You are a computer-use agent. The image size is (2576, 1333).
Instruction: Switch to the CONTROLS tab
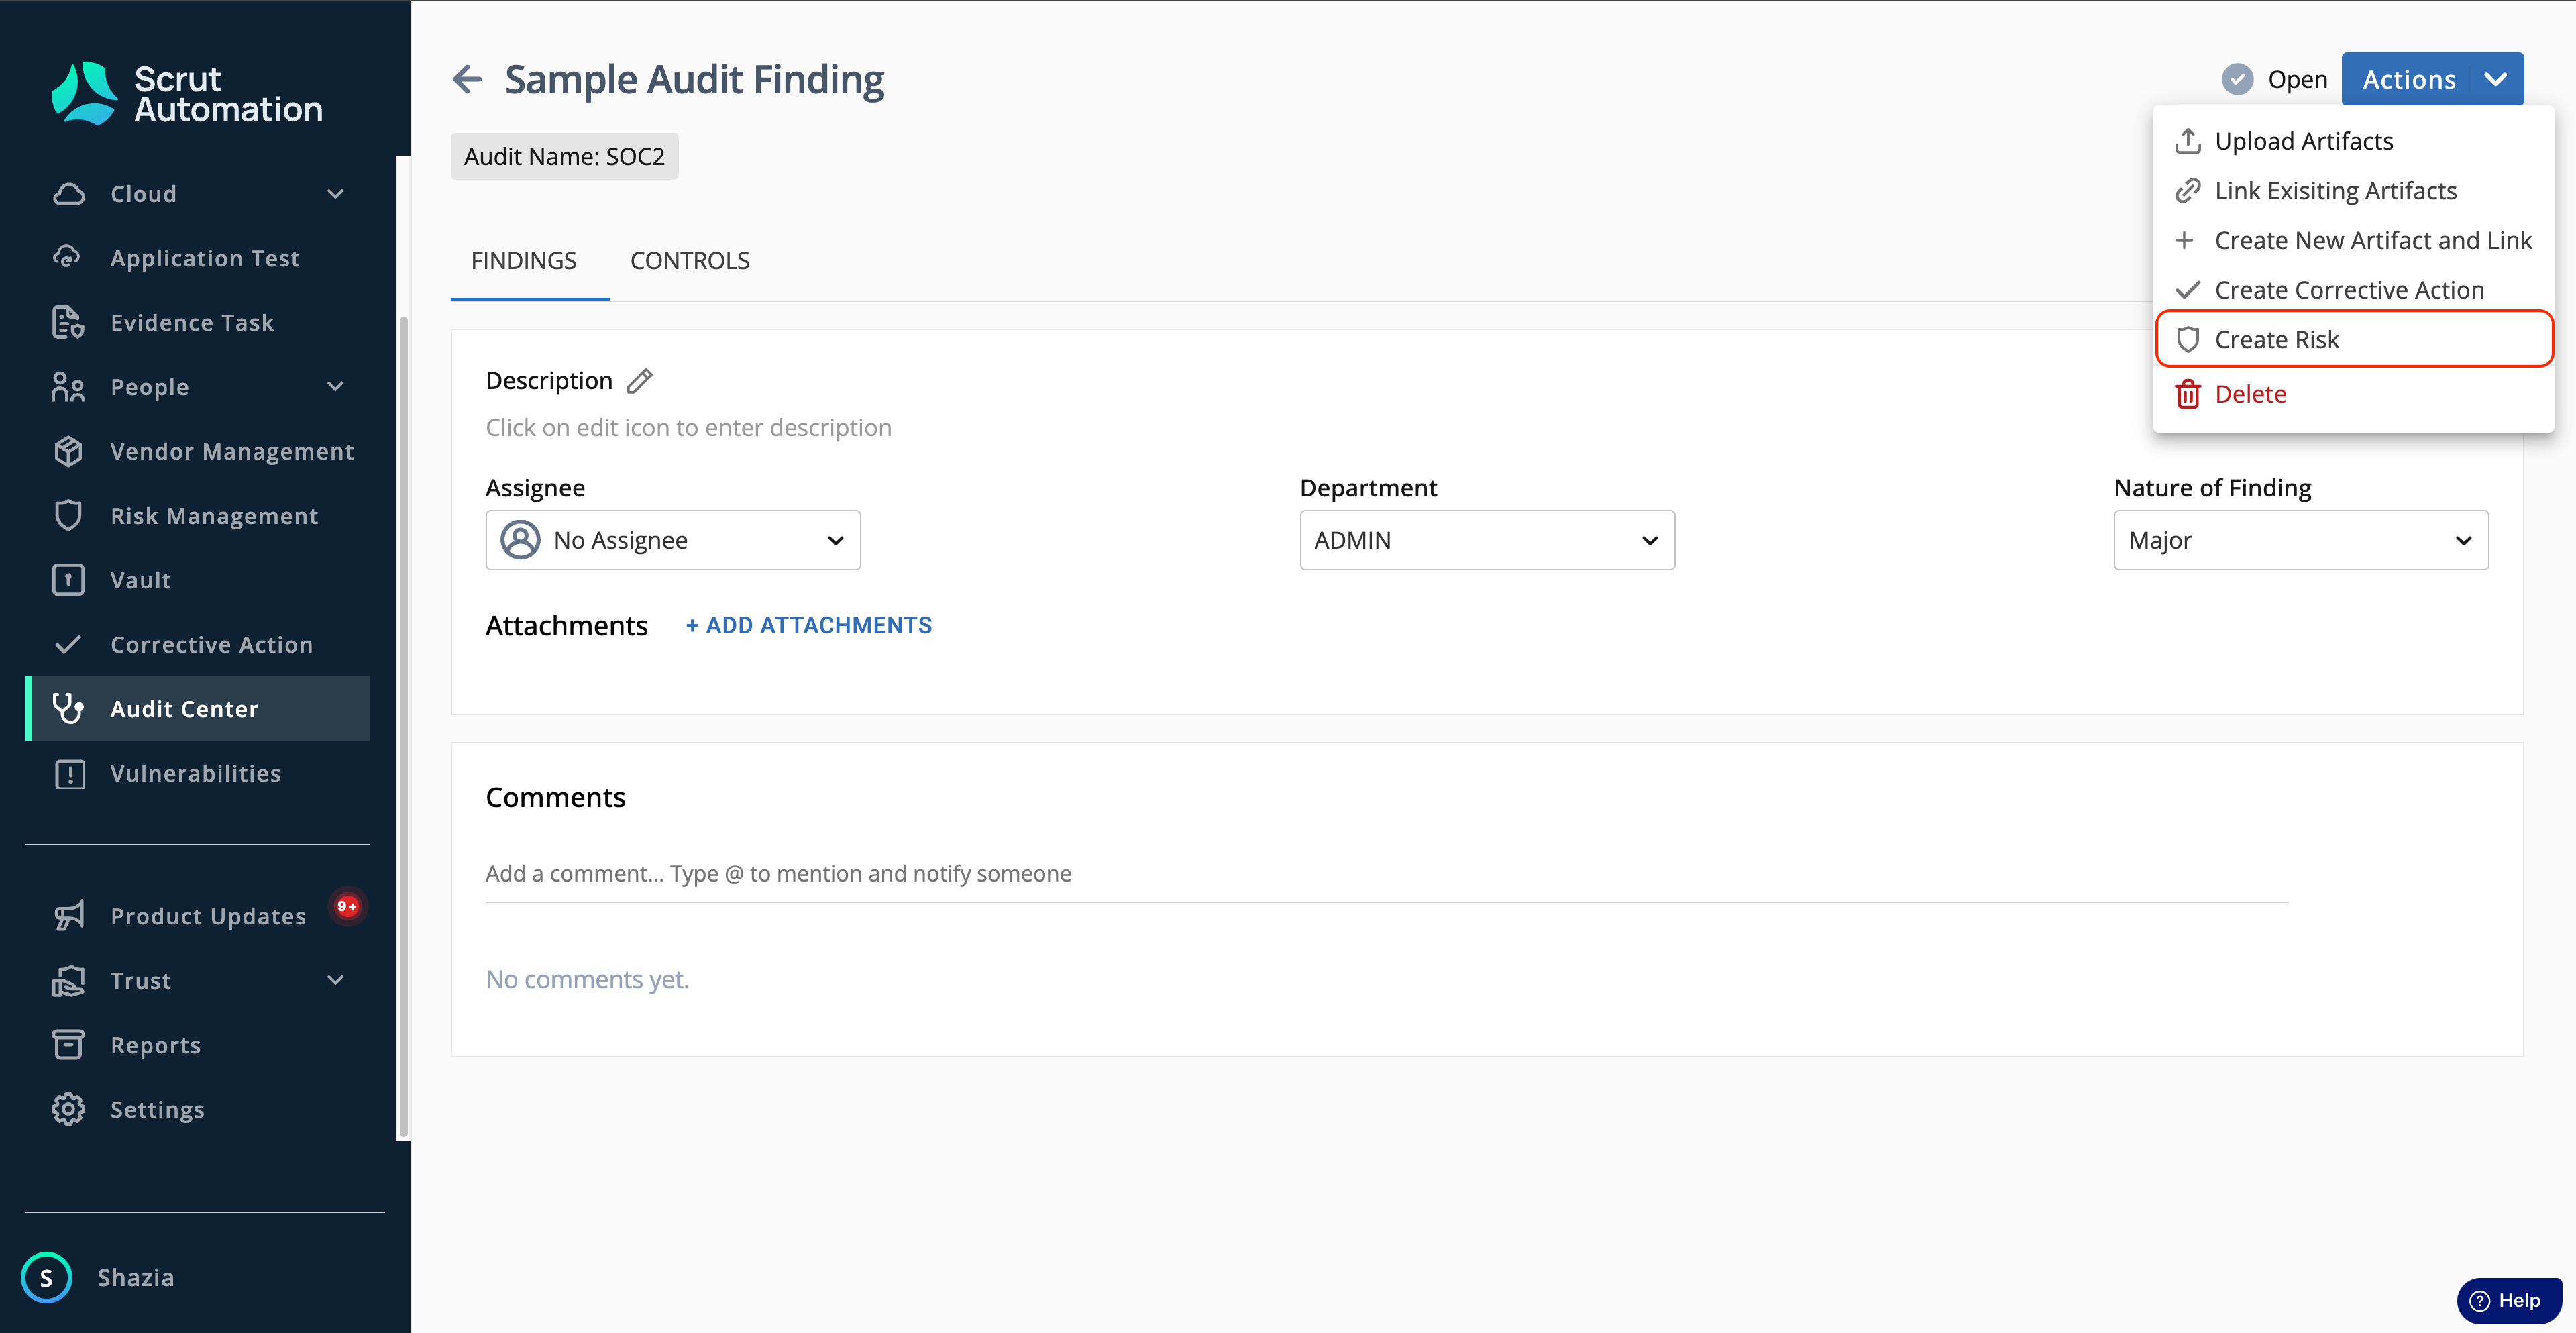tap(689, 261)
